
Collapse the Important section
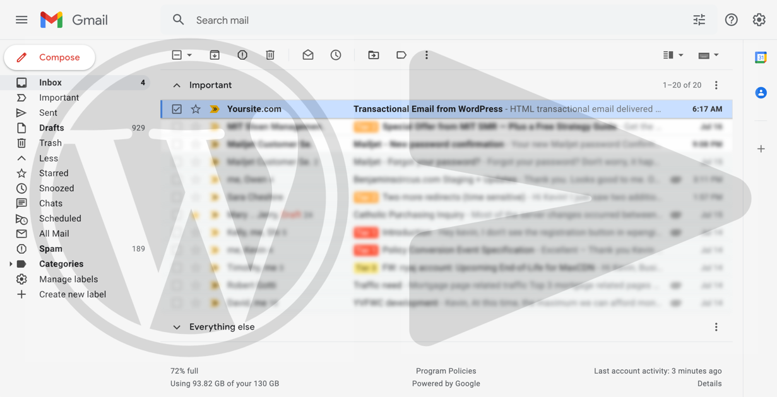(x=177, y=84)
